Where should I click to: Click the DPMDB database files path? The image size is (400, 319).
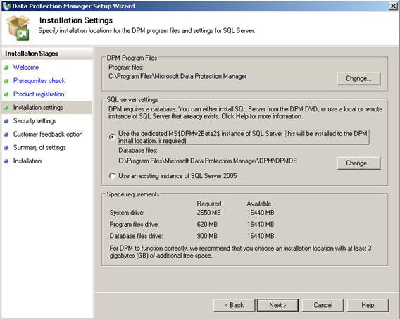(208, 161)
